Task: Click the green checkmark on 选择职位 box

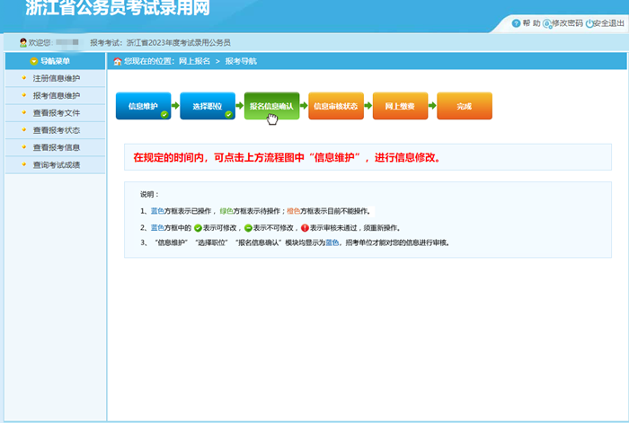Action: click(x=228, y=115)
